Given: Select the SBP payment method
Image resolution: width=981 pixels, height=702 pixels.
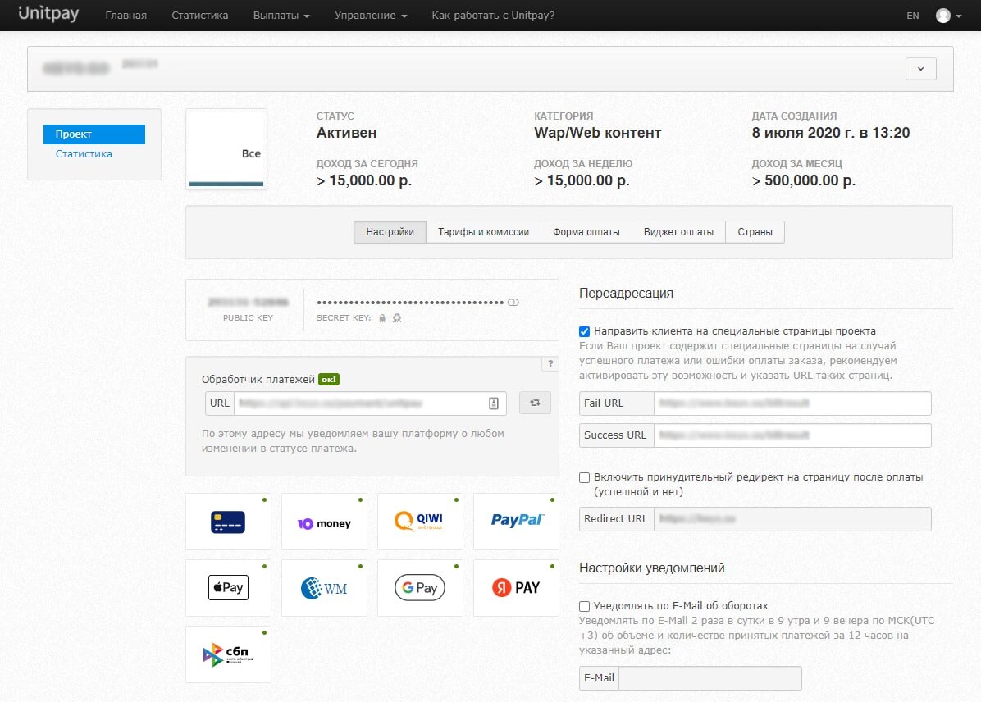Looking at the screenshot, I should 228,654.
